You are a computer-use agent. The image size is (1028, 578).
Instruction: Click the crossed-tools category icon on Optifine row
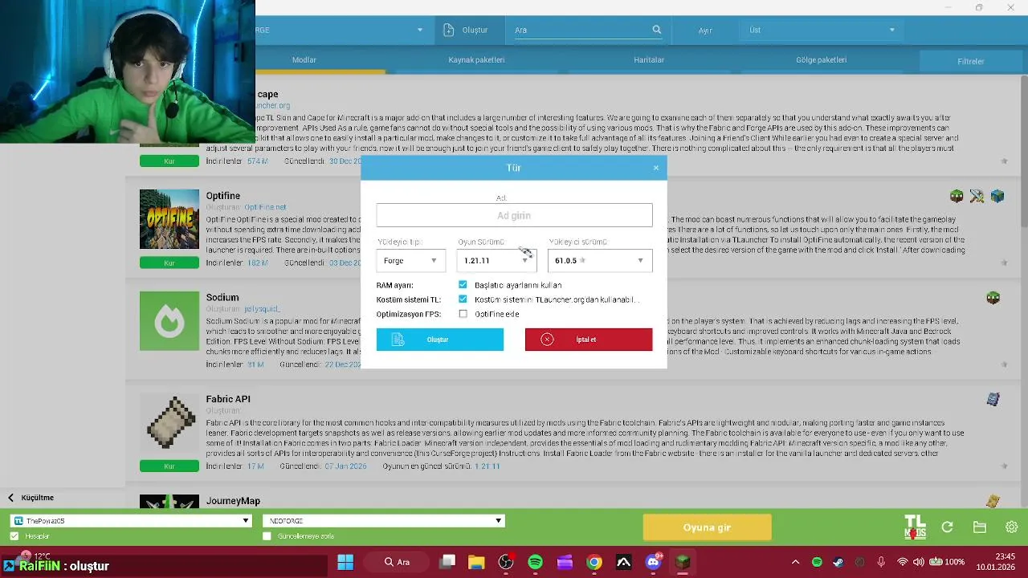(x=977, y=196)
